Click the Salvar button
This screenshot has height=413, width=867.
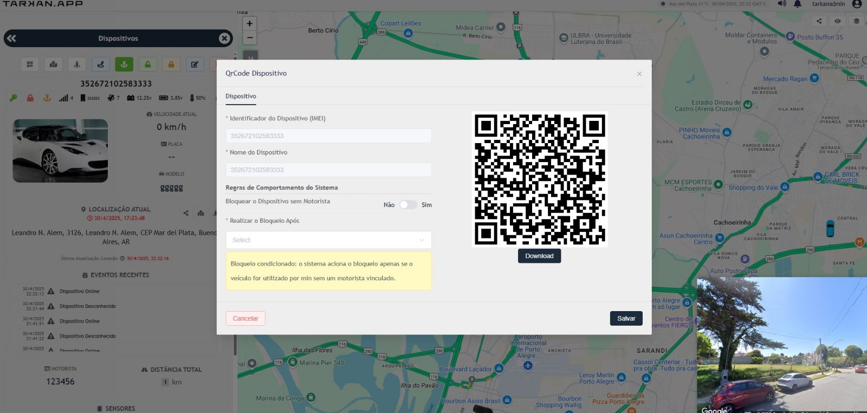[626, 318]
